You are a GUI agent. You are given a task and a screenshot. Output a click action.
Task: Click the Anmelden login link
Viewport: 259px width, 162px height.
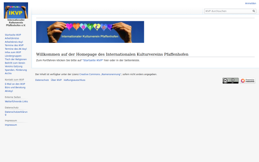coord(250,3)
